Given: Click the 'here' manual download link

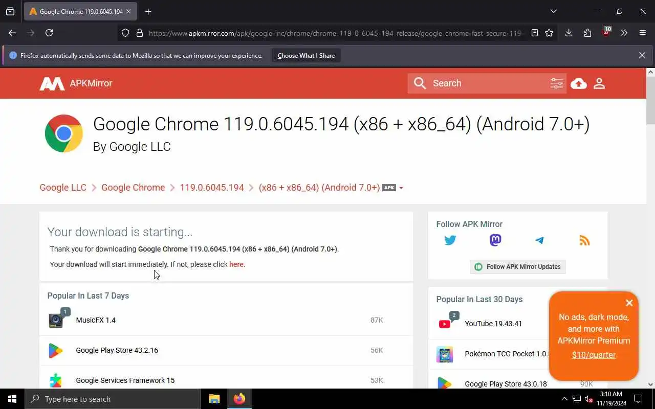Looking at the screenshot, I should (x=236, y=264).
